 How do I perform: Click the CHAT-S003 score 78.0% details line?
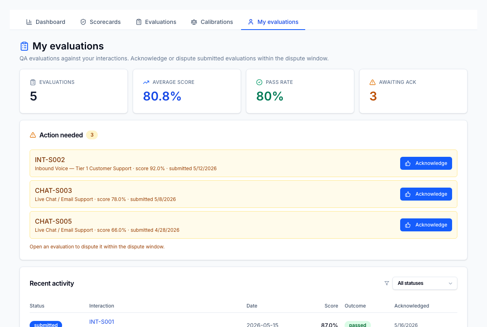click(x=106, y=199)
